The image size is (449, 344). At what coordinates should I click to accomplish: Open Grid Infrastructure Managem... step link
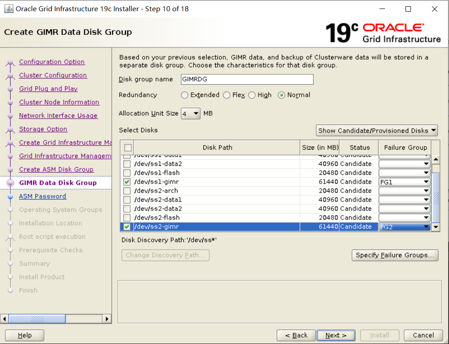tap(65, 156)
